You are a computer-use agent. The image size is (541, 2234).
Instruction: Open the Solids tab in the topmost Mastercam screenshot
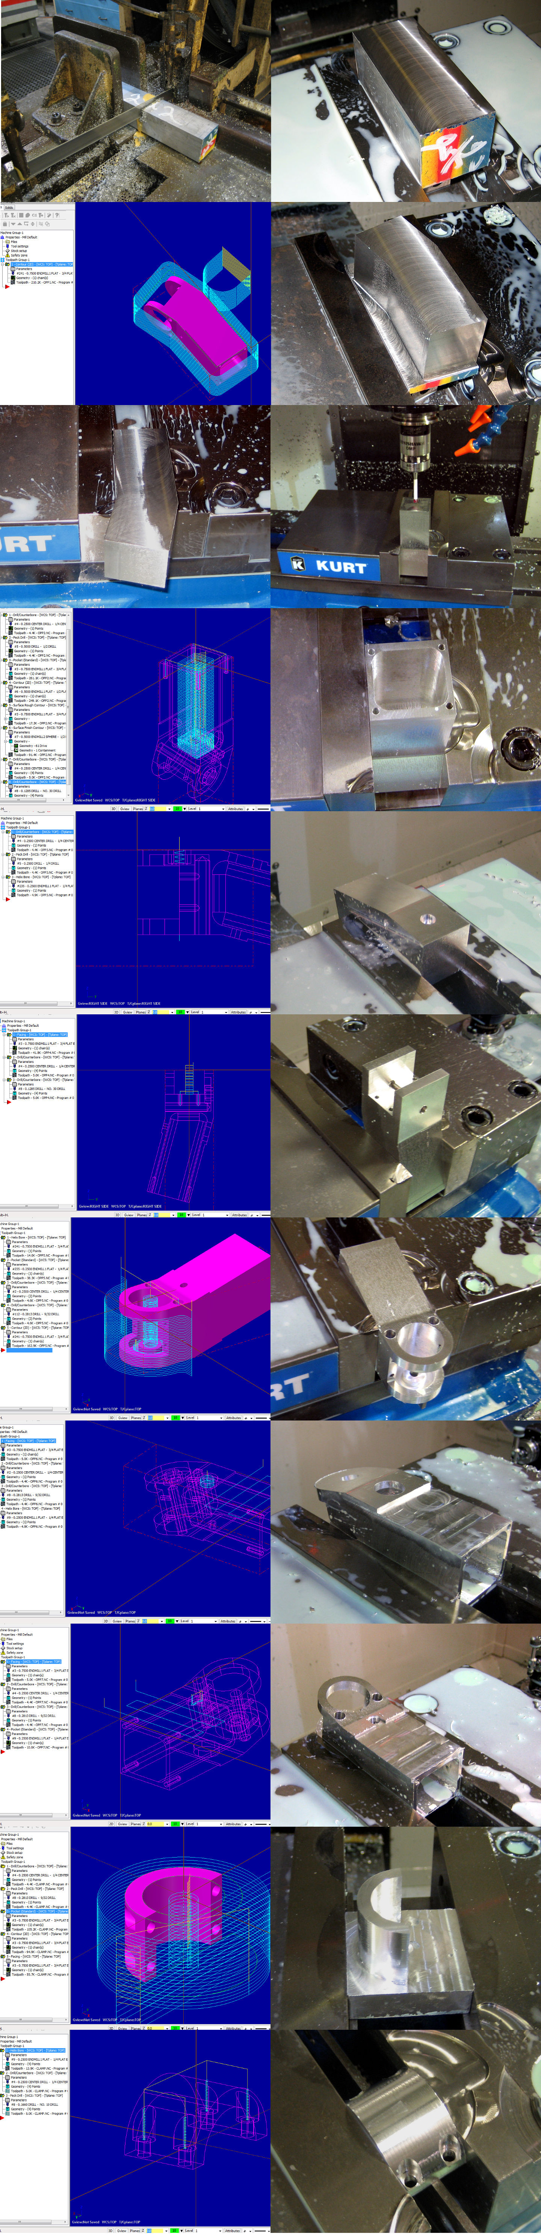pyautogui.click(x=9, y=207)
